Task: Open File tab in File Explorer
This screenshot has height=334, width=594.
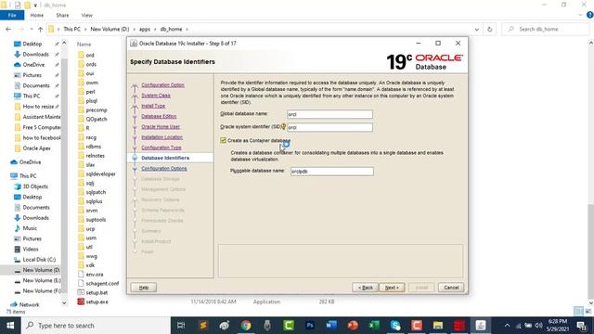Action: tap(12, 15)
